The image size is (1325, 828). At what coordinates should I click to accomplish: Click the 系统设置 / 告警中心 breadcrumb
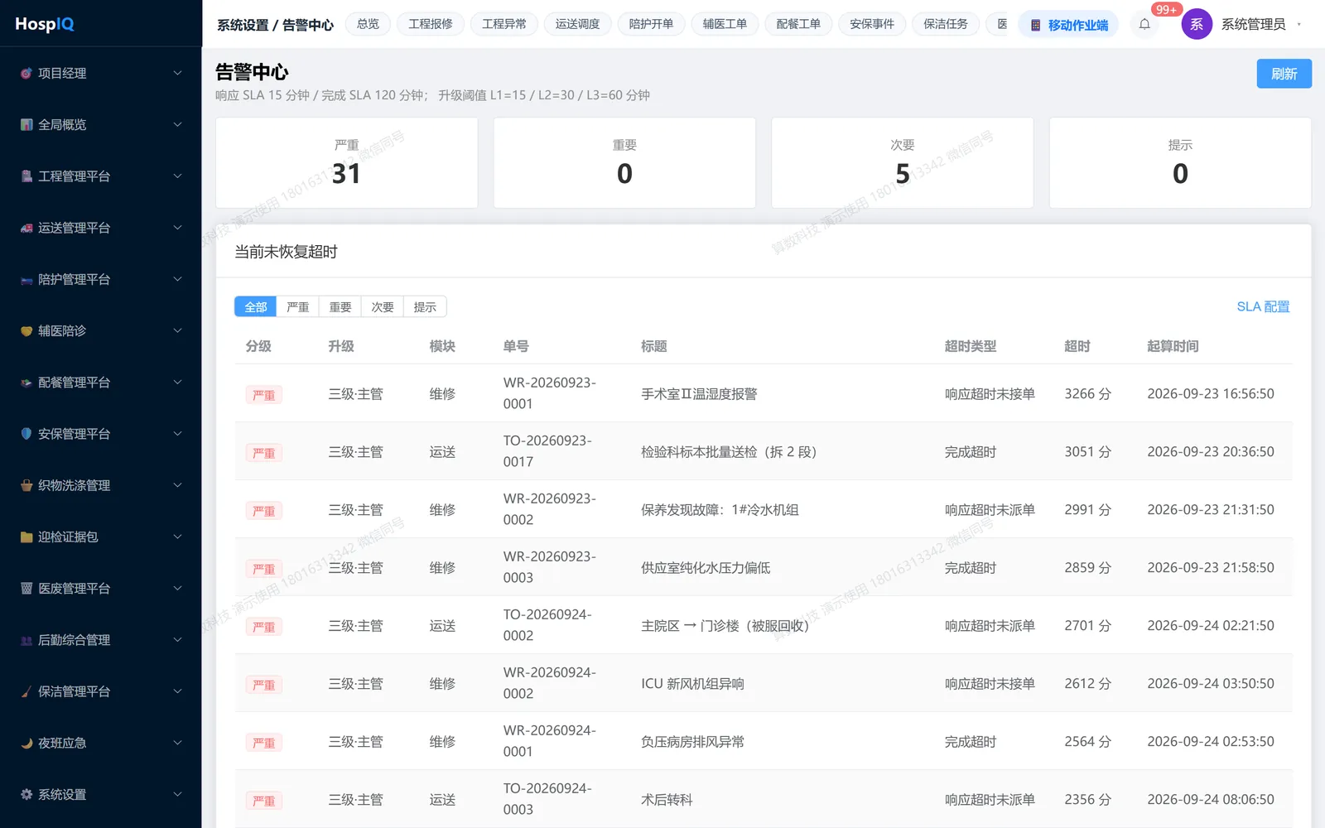275,25
